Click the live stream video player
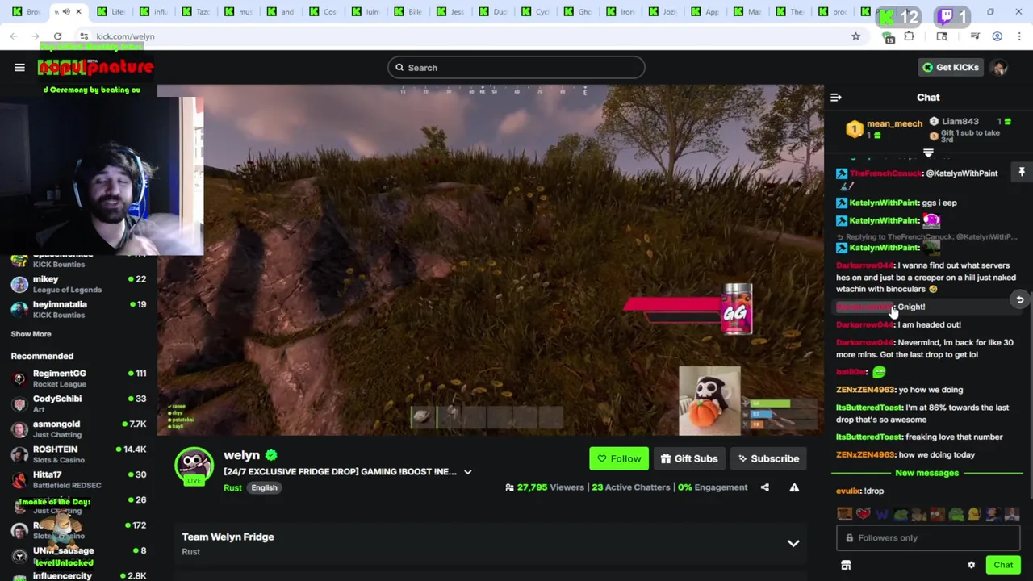The width and height of the screenshot is (1033, 581). 491,261
